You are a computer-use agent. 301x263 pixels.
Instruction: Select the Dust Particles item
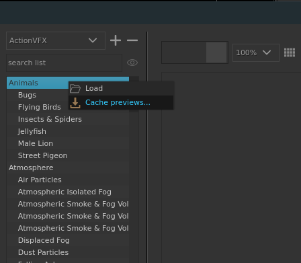[x=68, y=252]
